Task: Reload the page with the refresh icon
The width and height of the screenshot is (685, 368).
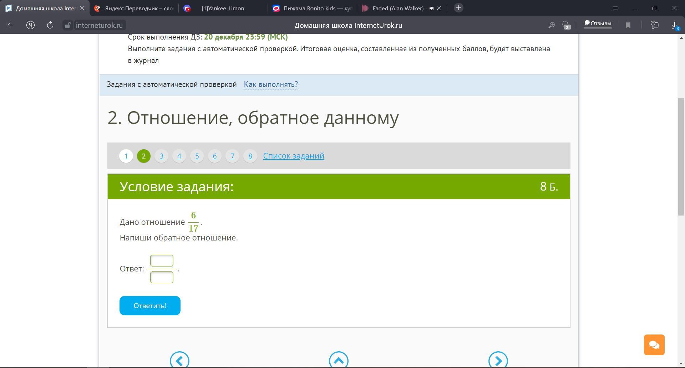Action: pyautogui.click(x=50, y=25)
